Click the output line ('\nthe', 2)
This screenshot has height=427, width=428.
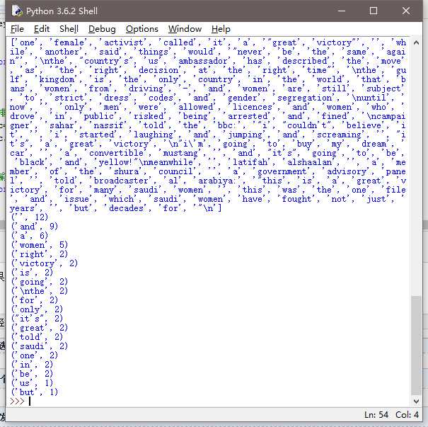(40, 291)
